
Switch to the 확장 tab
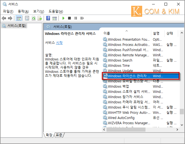pos(49,135)
